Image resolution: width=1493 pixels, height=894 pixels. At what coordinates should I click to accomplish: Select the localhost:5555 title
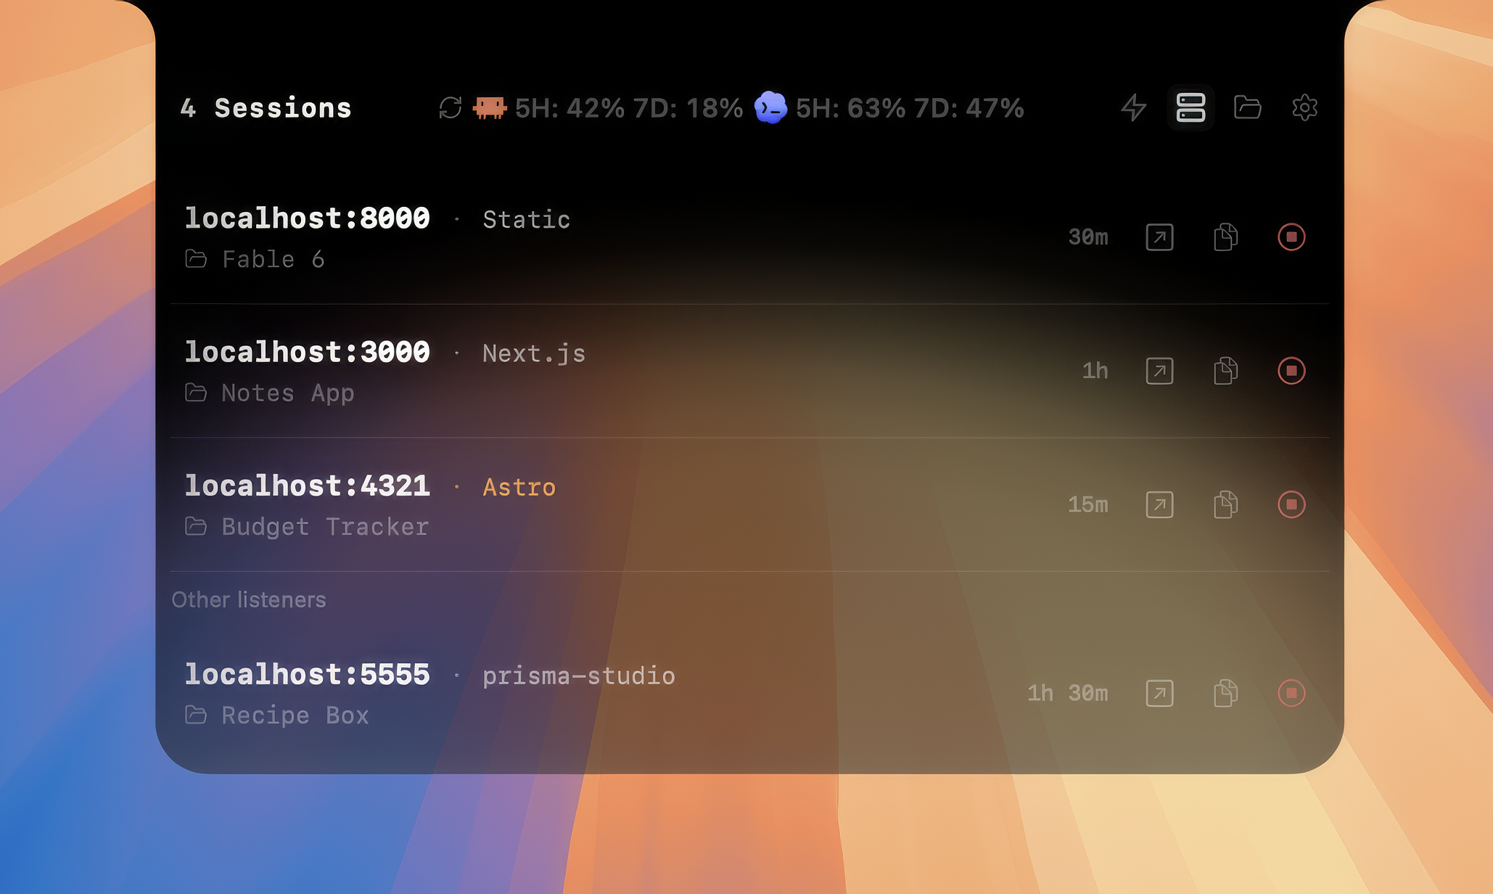pos(308,674)
